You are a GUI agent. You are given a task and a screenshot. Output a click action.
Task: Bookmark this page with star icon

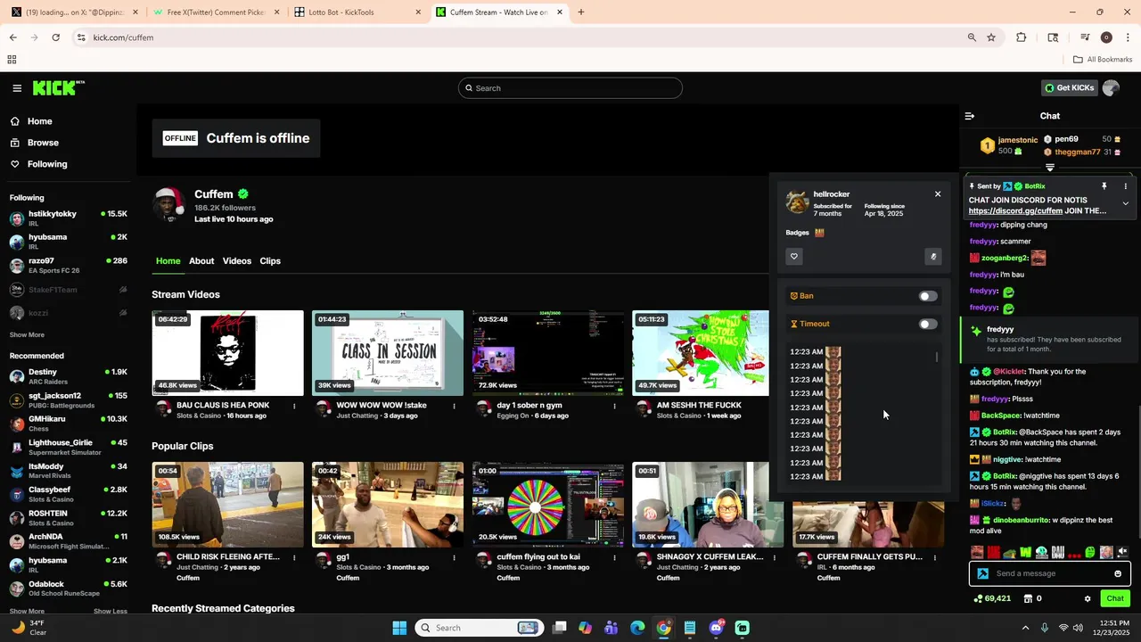click(x=991, y=37)
